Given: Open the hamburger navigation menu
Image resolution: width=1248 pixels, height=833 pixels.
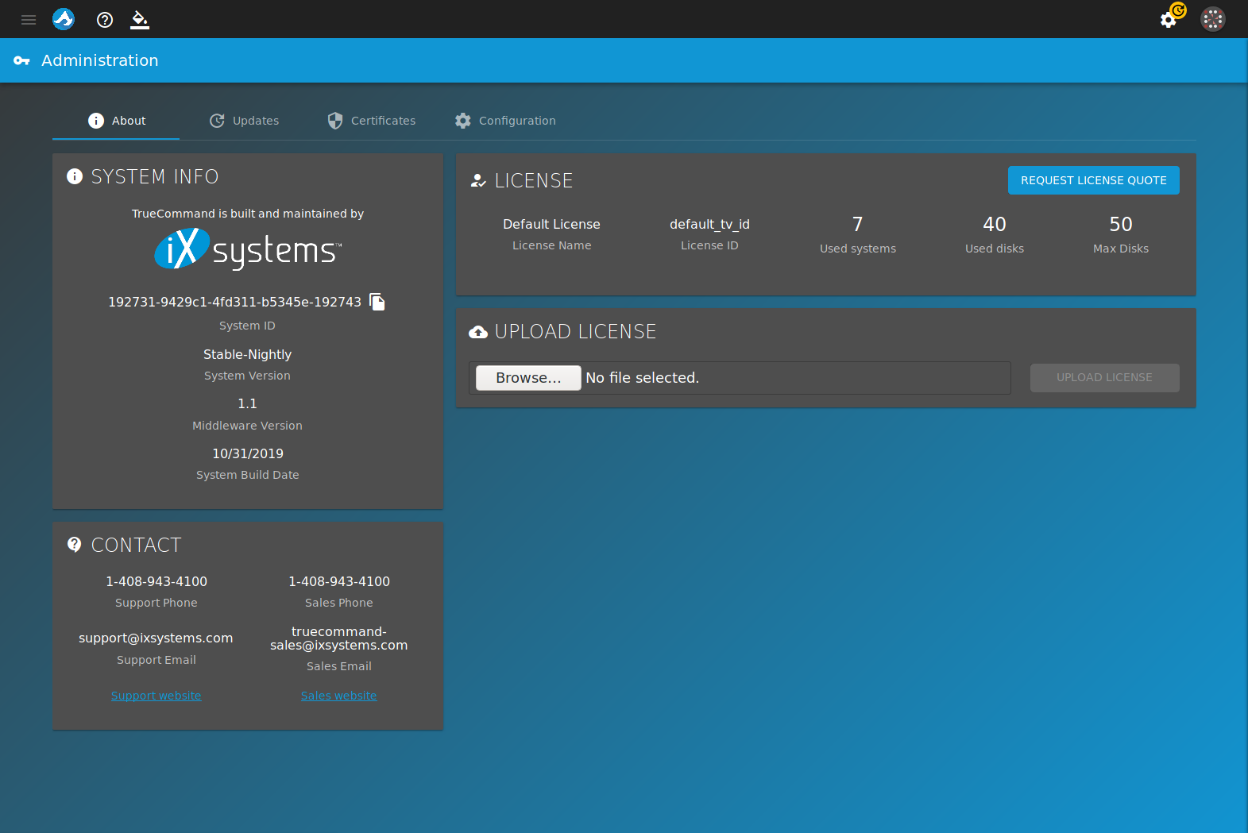Looking at the screenshot, I should (29, 20).
